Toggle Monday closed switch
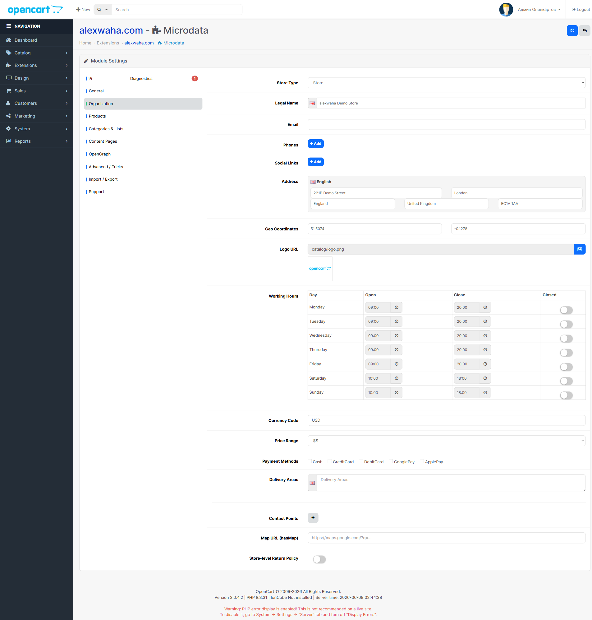The height and width of the screenshot is (620, 592). [x=566, y=310]
